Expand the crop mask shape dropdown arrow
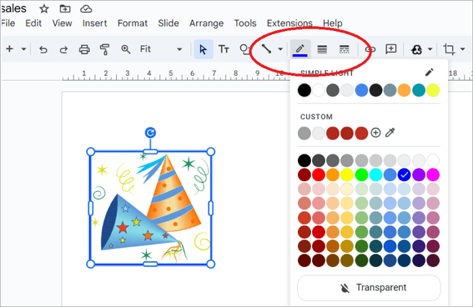 click(463, 49)
